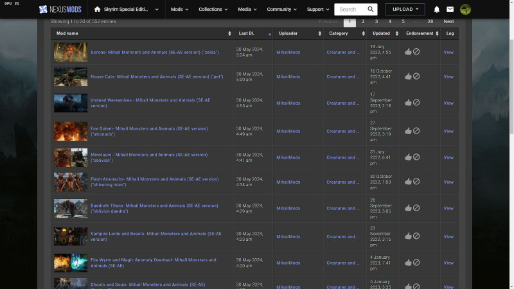Image resolution: width=514 pixels, height=289 pixels.
Task: View log for Fire Golem mod
Action: tap(448, 131)
